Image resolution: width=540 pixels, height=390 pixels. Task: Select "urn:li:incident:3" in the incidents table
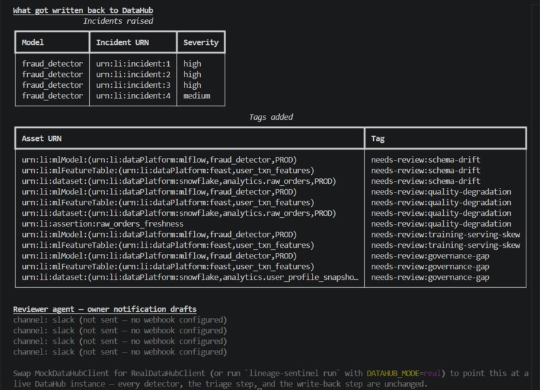point(133,85)
